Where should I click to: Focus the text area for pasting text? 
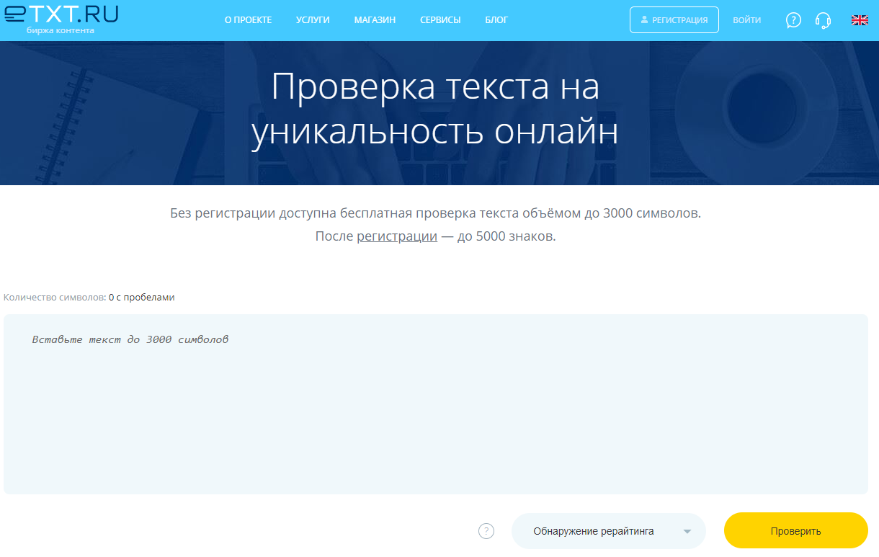pos(435,404)
